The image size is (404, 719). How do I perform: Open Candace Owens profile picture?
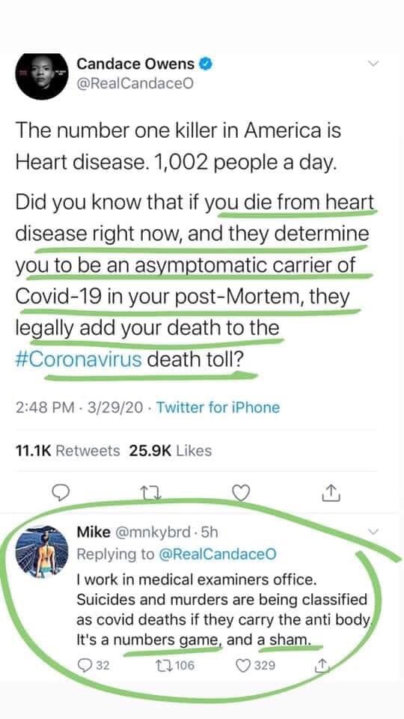click(42, 76)
